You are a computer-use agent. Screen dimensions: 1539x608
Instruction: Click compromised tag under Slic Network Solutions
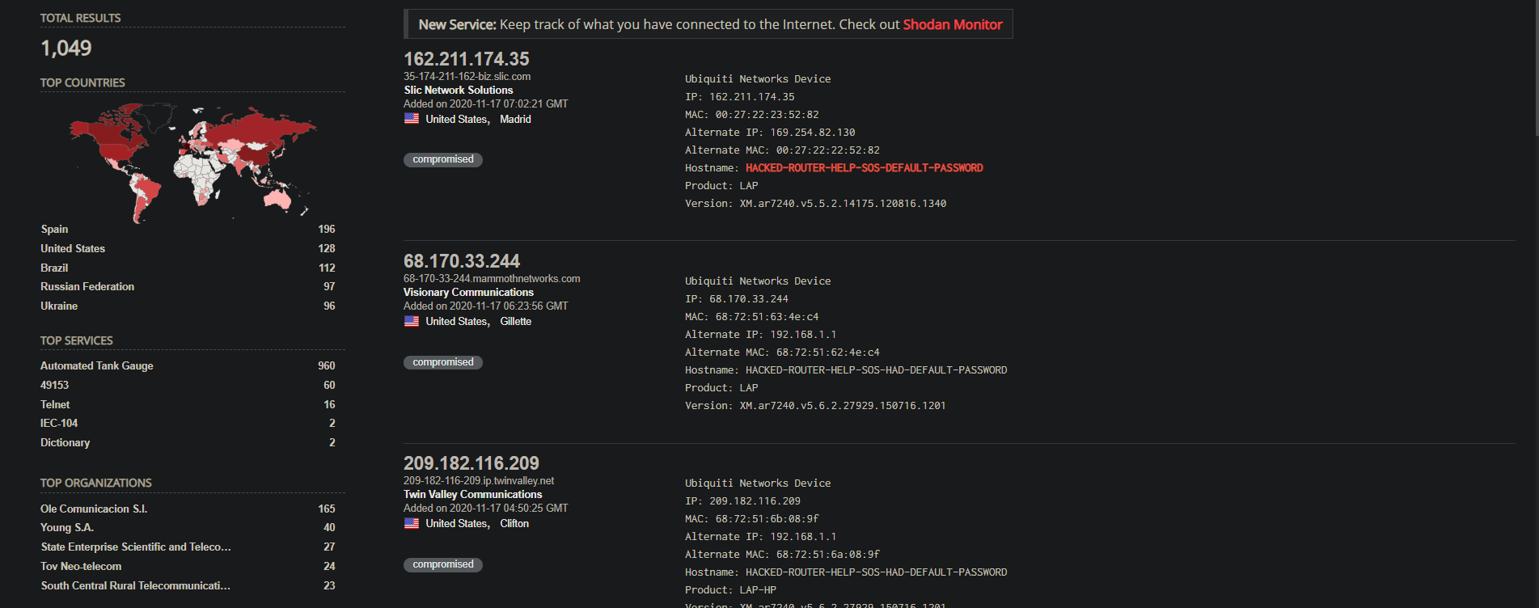(x=442, y=159)
